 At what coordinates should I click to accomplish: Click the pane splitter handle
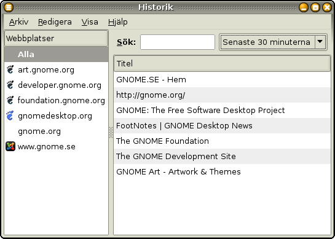tap(111, 133)
